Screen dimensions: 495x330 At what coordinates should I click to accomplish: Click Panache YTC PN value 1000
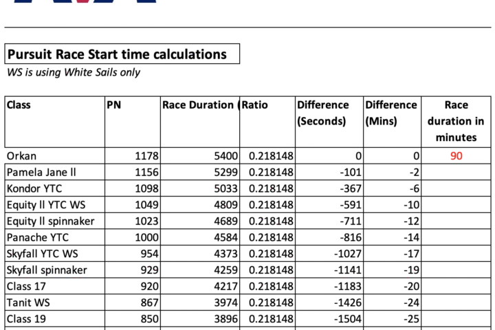(x=146, y=237)
